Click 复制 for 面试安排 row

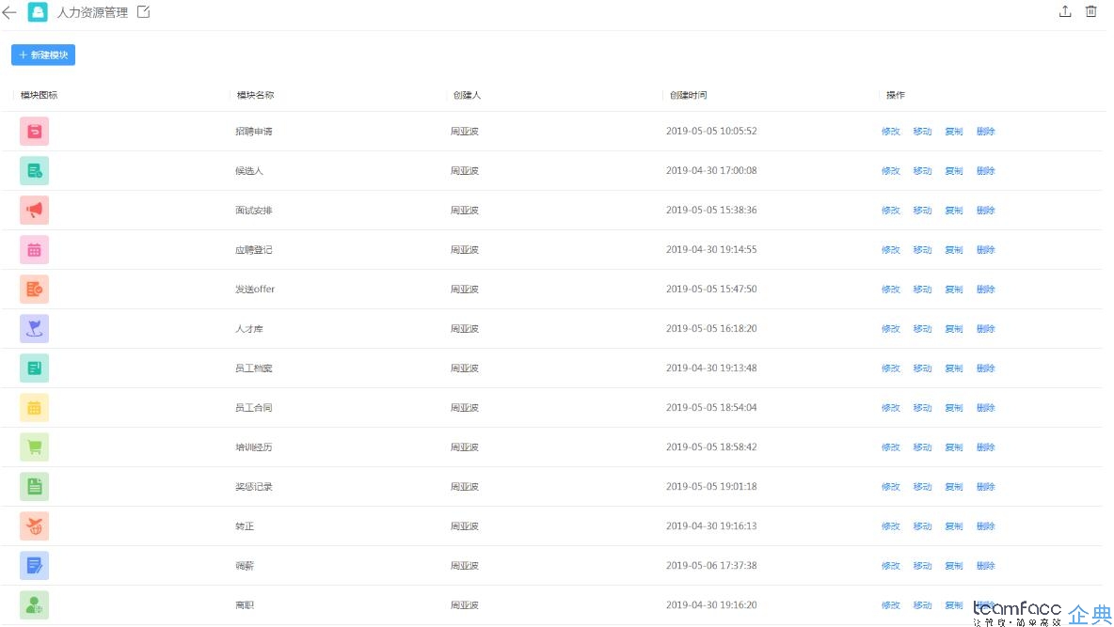(x=954, y=211)
